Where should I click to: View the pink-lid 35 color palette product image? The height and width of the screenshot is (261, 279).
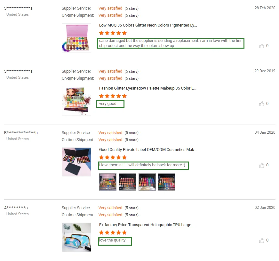[x=76, y=38]
